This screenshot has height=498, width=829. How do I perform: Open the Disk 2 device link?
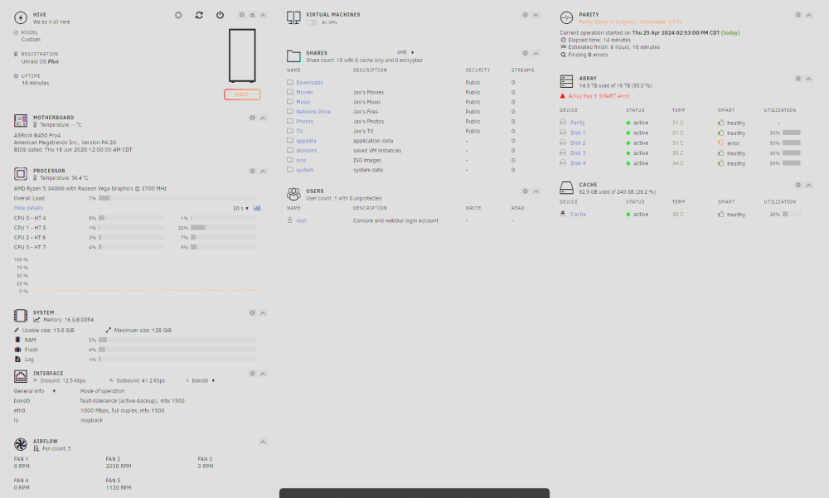click(578, 143)
